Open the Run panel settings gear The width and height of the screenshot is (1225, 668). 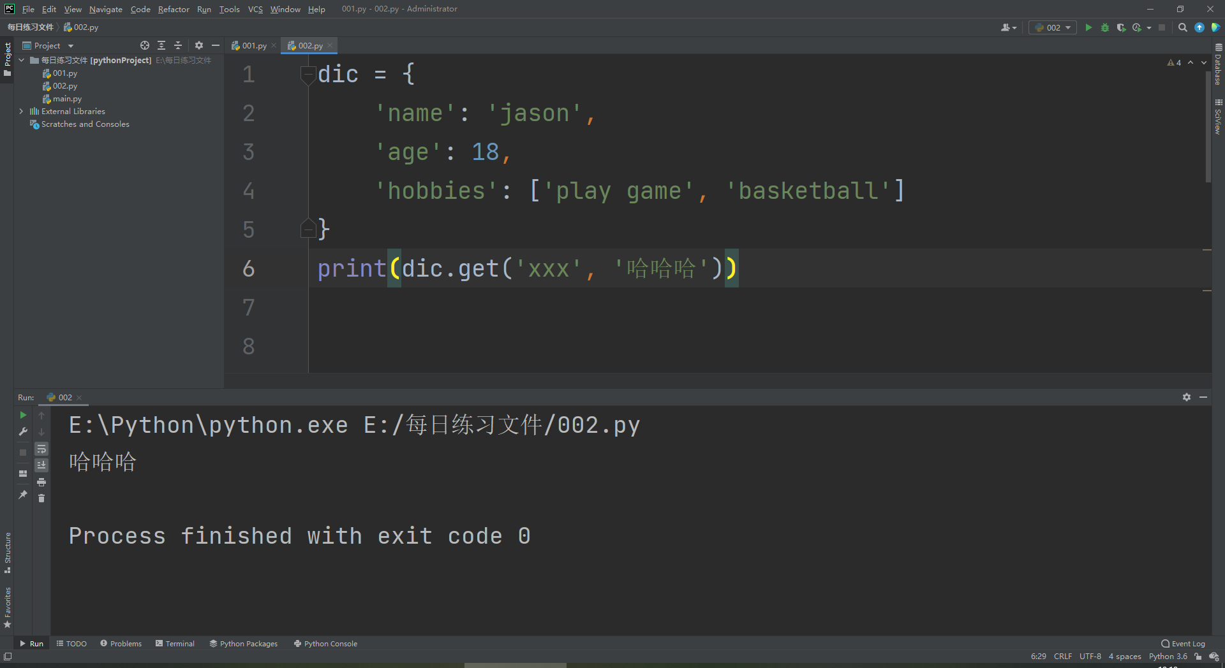1187,397
